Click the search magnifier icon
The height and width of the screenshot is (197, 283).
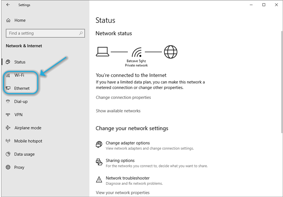click(x=81, y=33)
